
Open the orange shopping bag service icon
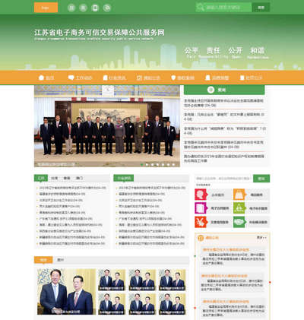pos(239,195)
